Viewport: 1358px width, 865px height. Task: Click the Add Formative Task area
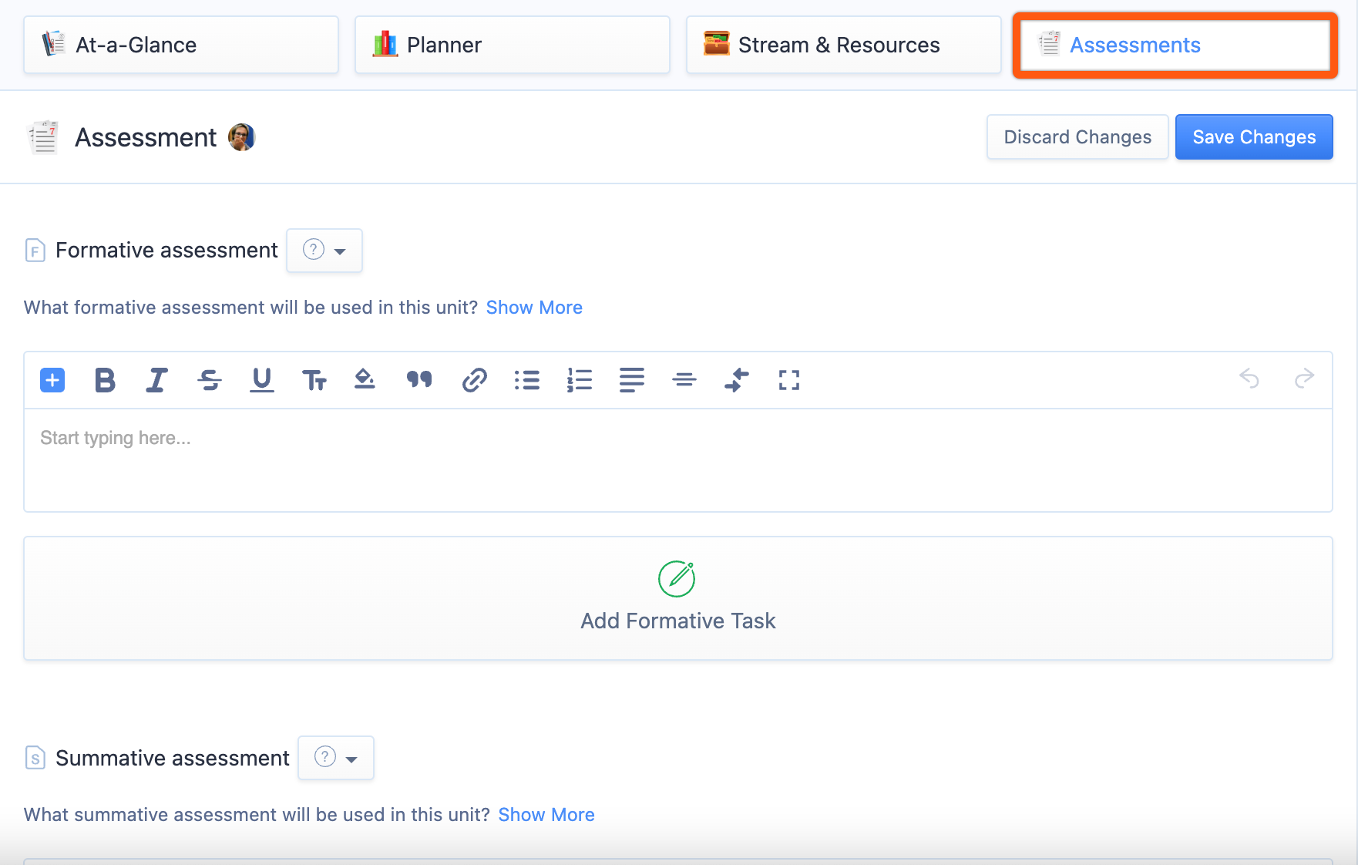pyautogui.click(x=677, y=598)
